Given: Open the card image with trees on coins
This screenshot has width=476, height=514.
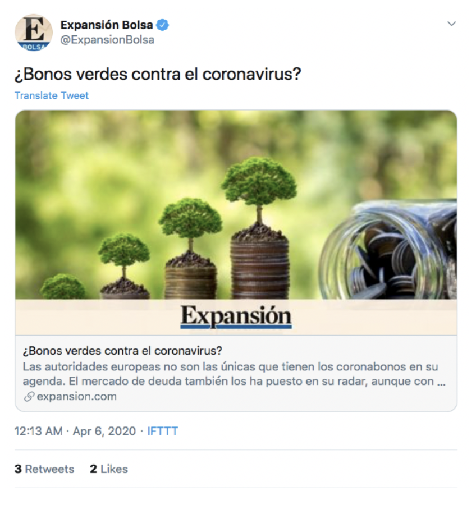Looking at the screenshot, I should click(x=236, y=205).
